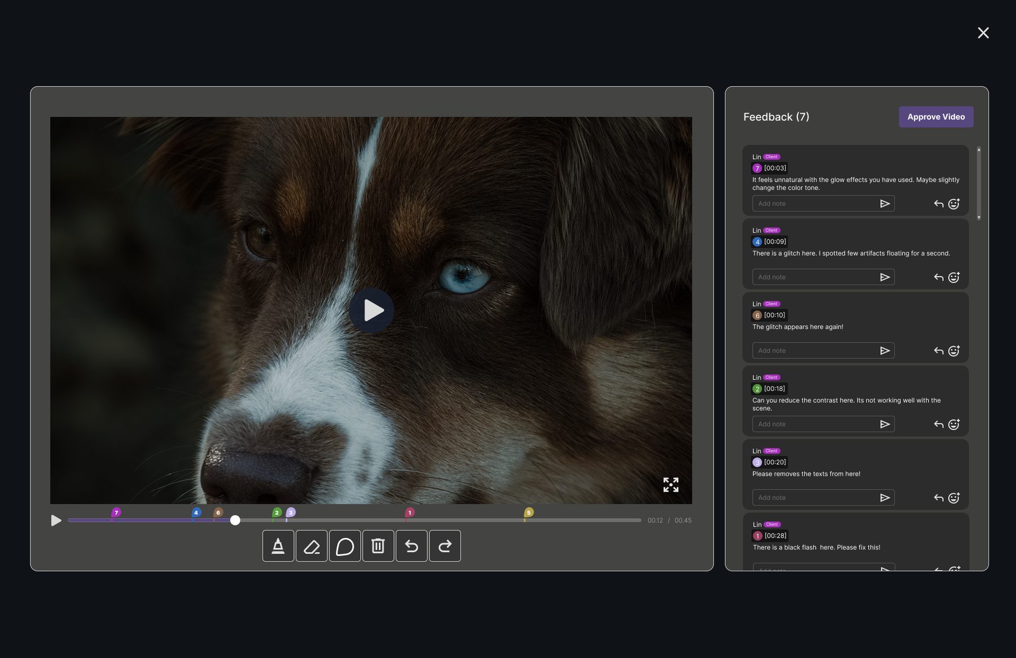Undo the last annotation
The width and height of the screenshot is (1016, 658).
411,546
